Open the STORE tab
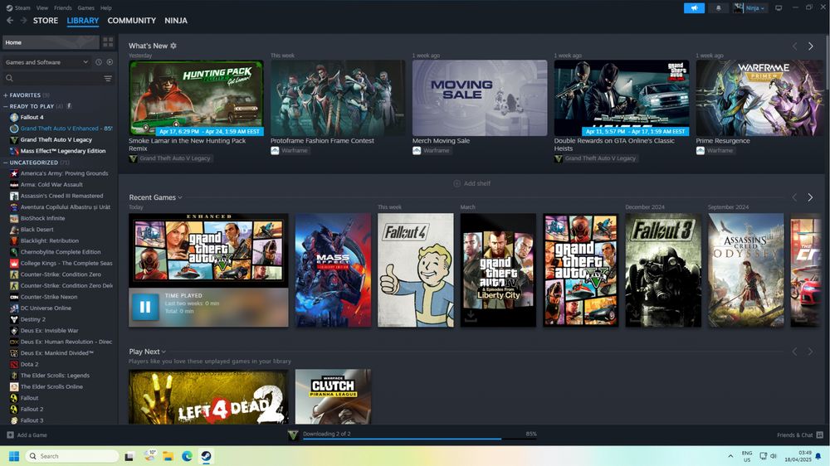 [46, 21]
